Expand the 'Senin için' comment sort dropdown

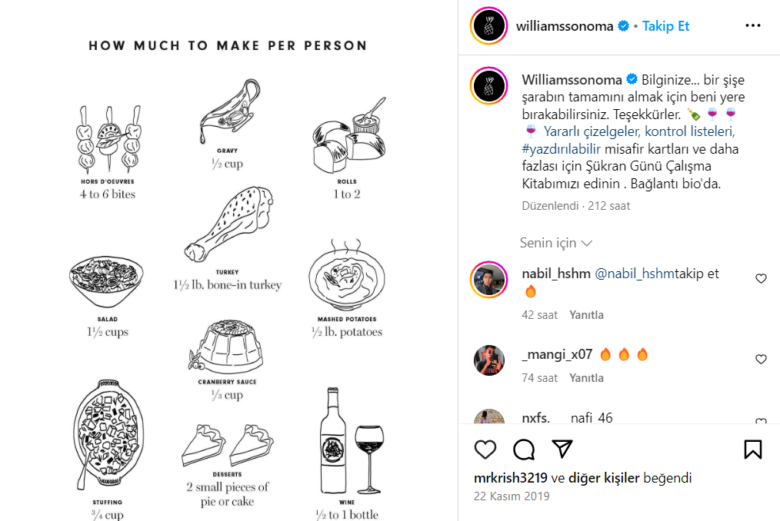pos(555,243)
